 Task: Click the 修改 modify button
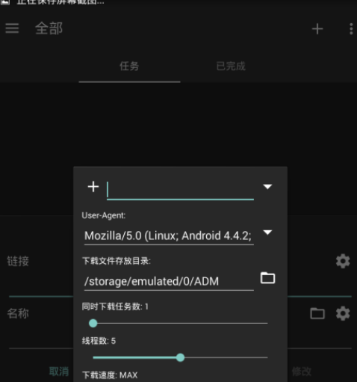tap(302, 372)
